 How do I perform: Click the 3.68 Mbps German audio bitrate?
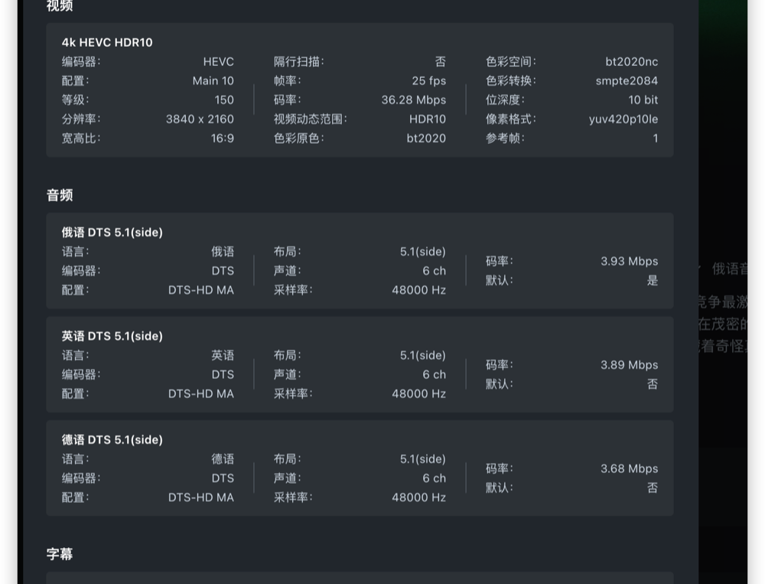coord(629,468)
